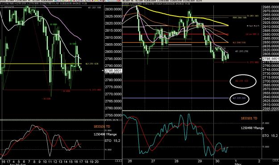279x165 pixels.
Task: Click 2770.0000 on left chart price axis
Action: click(x=113, y=94)
